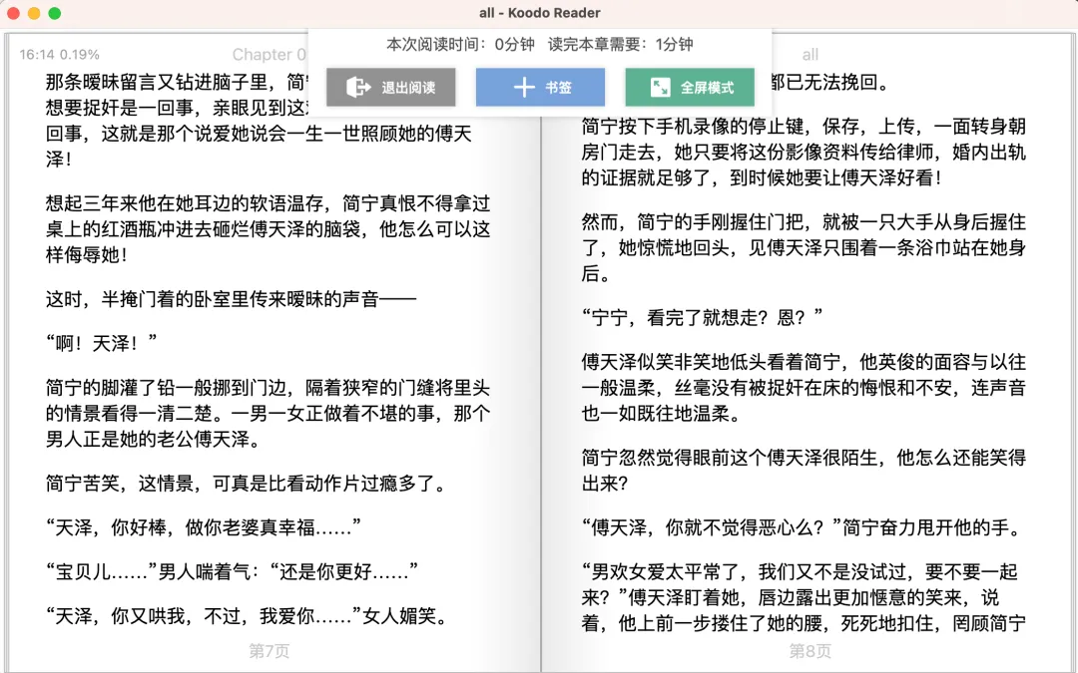
Task: Click the 本次阅读时间 reading time label
Action: [460, 45]
